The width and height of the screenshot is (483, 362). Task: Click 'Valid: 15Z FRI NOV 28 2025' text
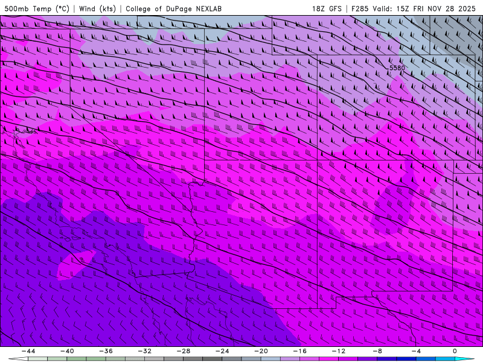(x=424, y=8)
